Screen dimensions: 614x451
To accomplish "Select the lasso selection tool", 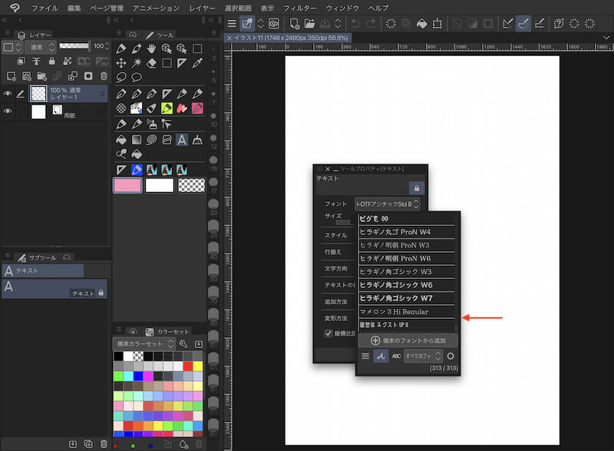I will pyautogui.click(x=121, y=77).
